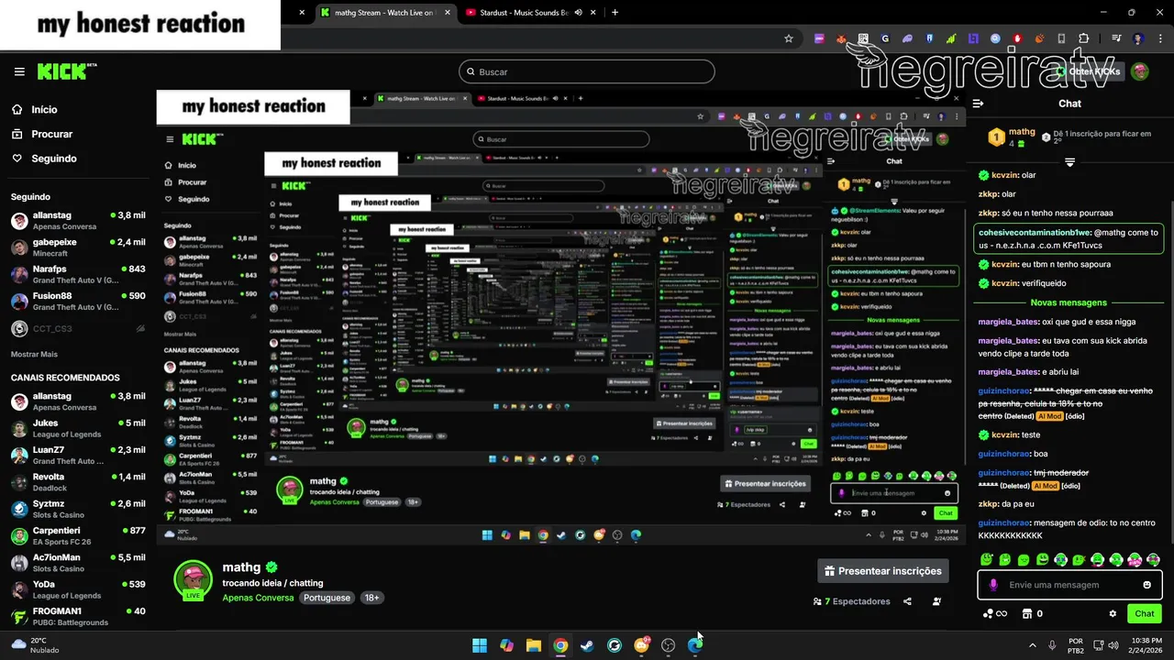The width and height of the screenshot is (1174, 660).
Task: Open the chat shop icon showing 0
Action: [x=1033, y=614]
